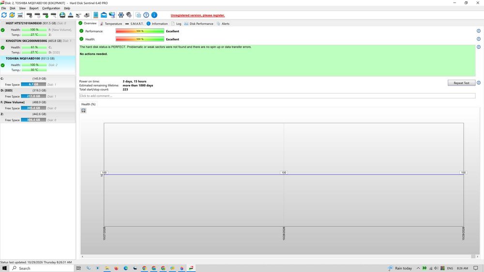Click the 'Unregistered version, please register' link

point(197,15)
